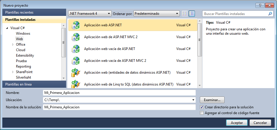Click the Linq to SQL template icon
The width and height of the screenshot is (277, 130).
[75, 84]
